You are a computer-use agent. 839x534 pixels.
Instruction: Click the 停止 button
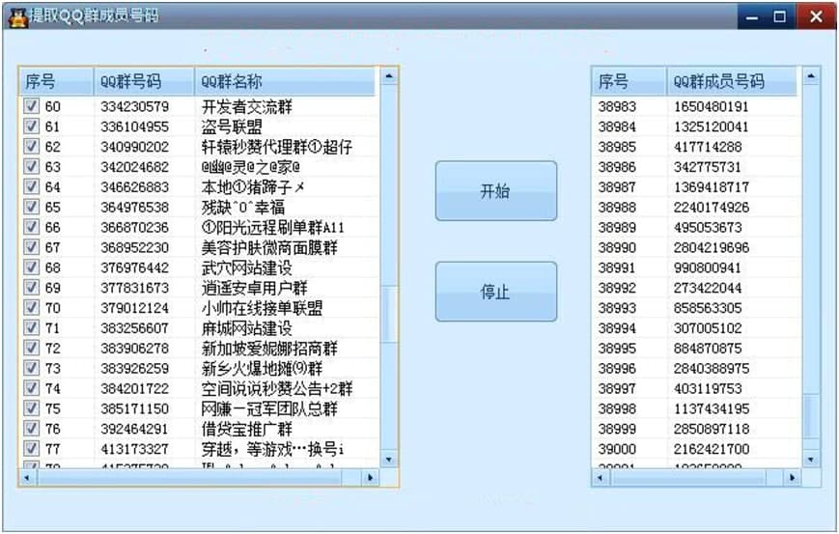(x=496, y=292)
